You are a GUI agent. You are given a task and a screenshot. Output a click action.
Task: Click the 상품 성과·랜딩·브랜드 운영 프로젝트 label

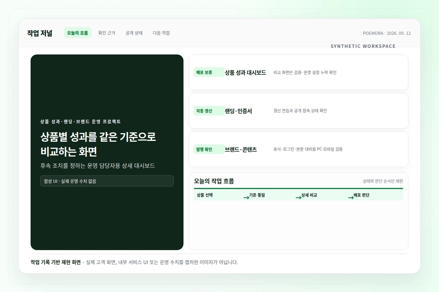(x=81, y=121)
